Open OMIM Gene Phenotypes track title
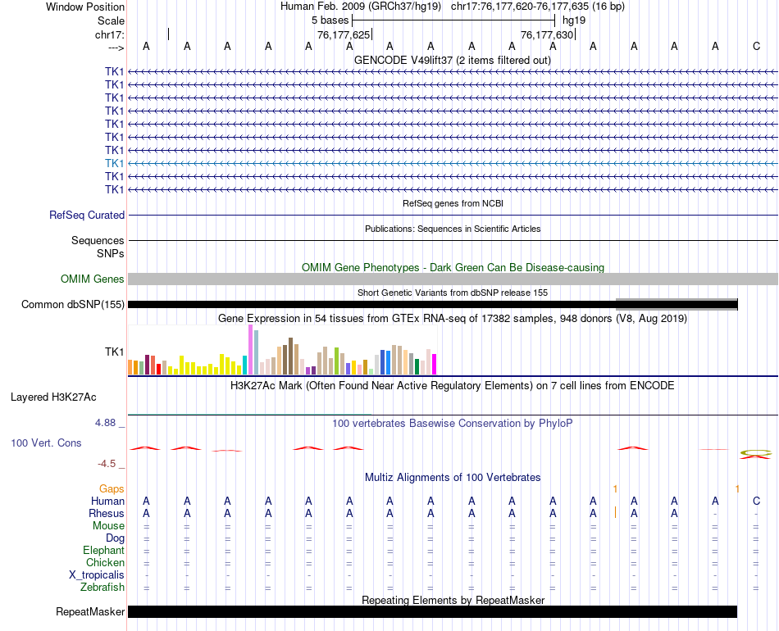 (x=453, y=268)
